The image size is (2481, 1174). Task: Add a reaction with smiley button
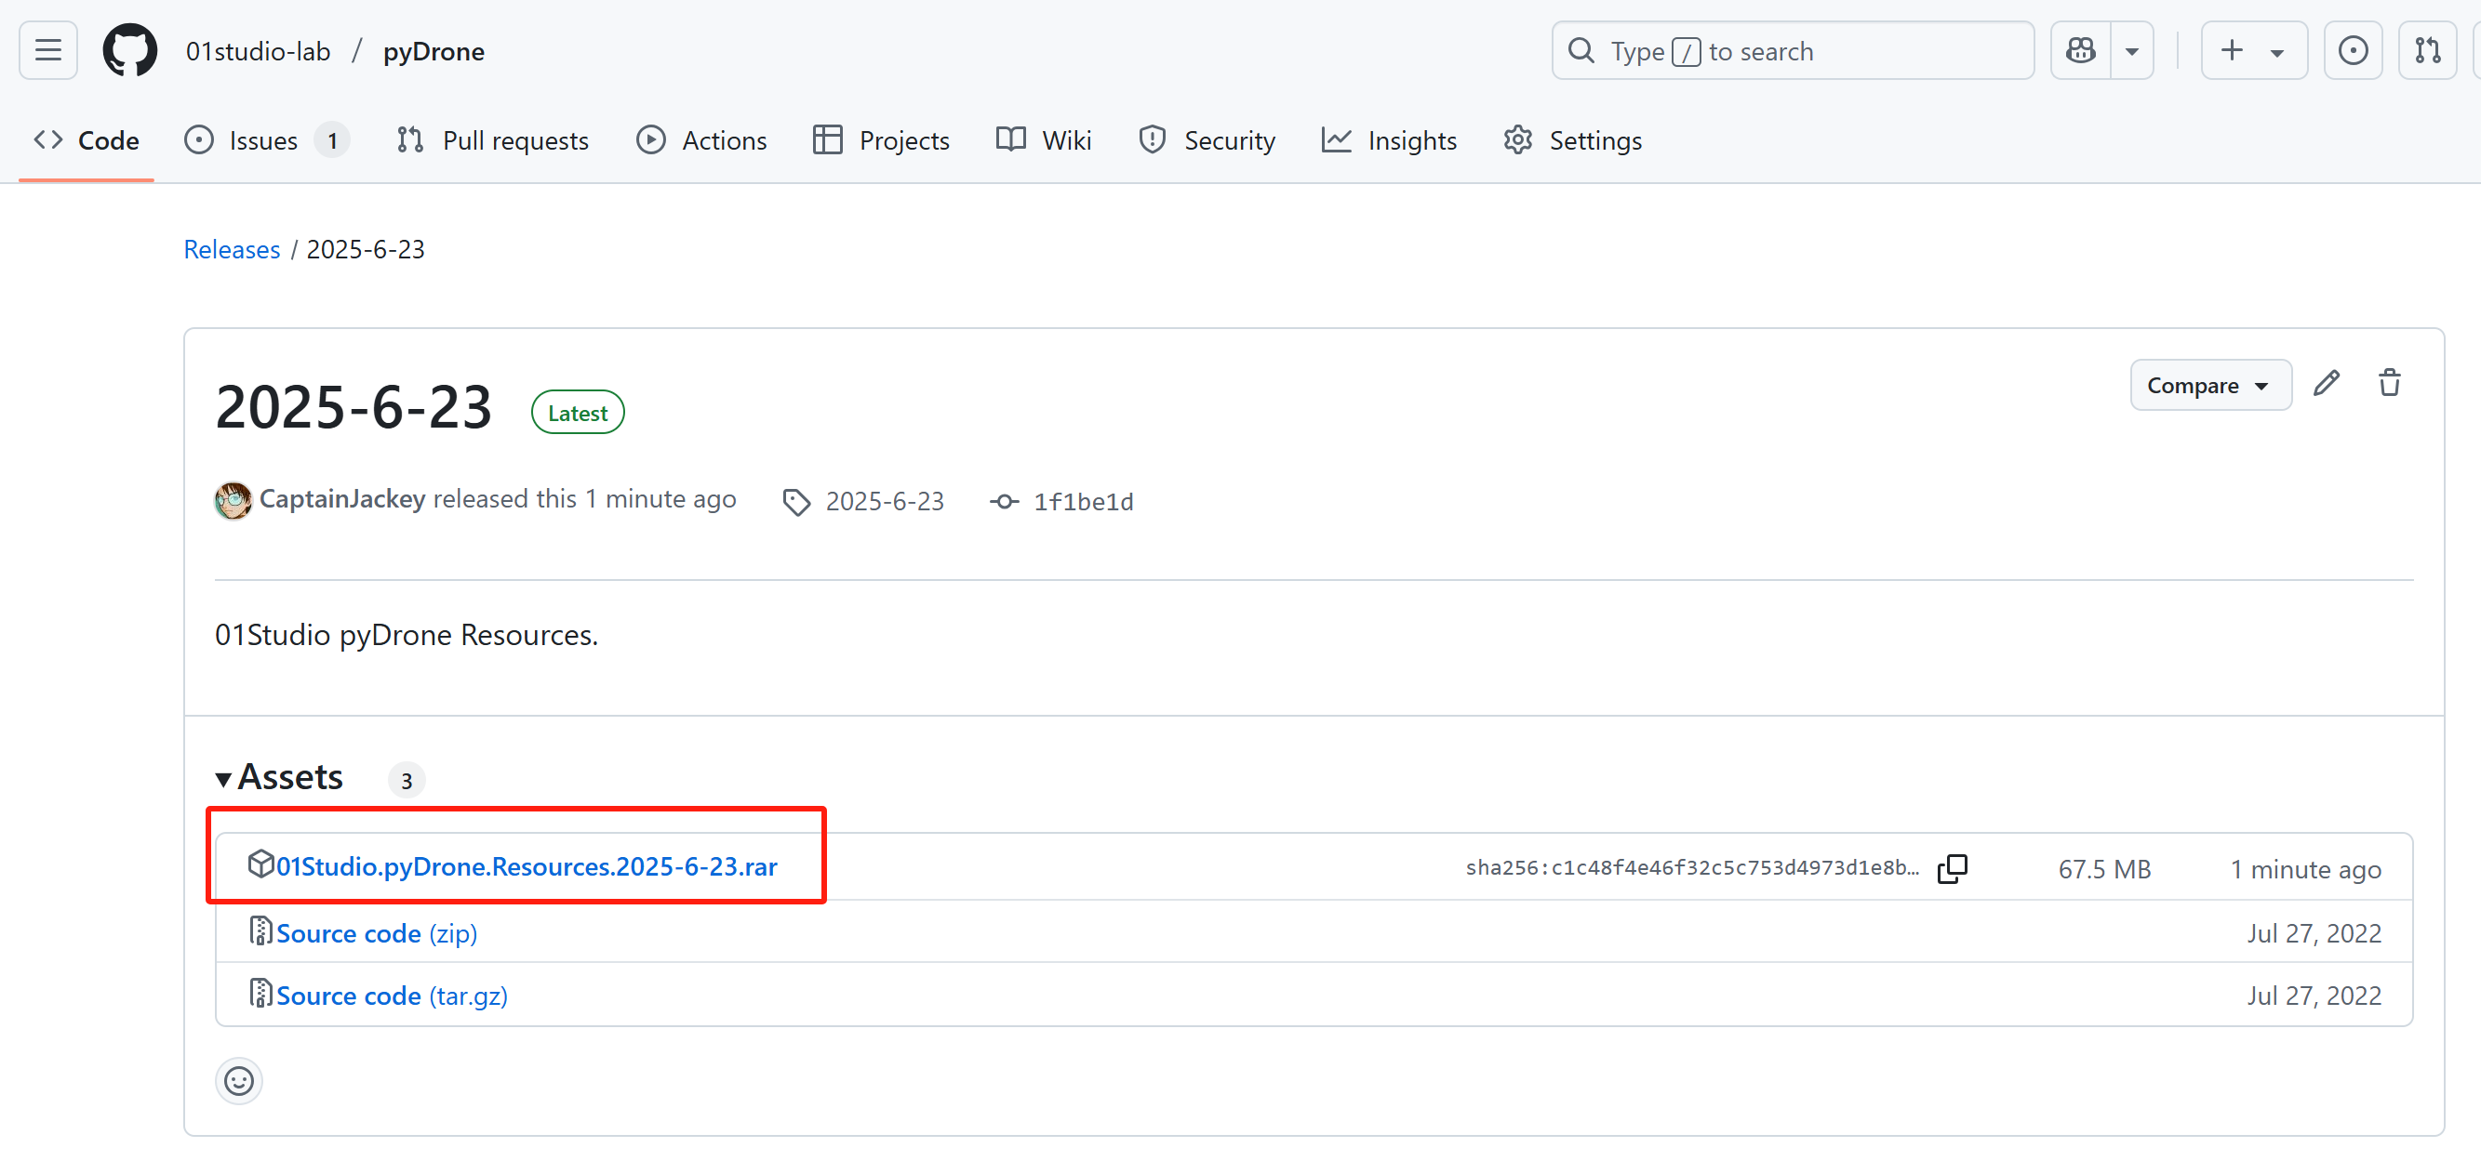point(239,1081)
